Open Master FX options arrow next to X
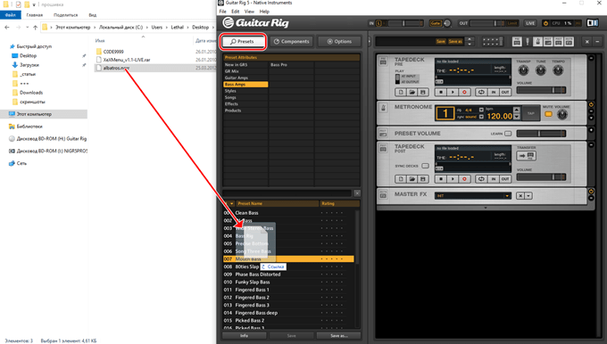Screen dimensions: 607x344 pyautogui.click(x=528, y=196)
